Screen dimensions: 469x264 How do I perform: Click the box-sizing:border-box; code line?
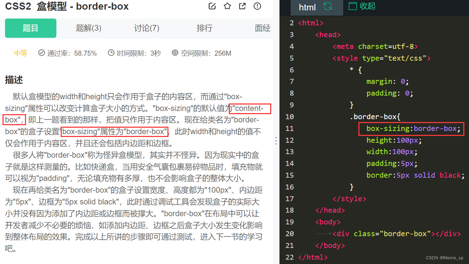point(414,128)
